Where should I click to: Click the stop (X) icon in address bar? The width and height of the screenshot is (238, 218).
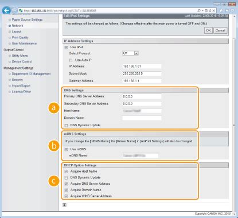[x=214, y=10]
